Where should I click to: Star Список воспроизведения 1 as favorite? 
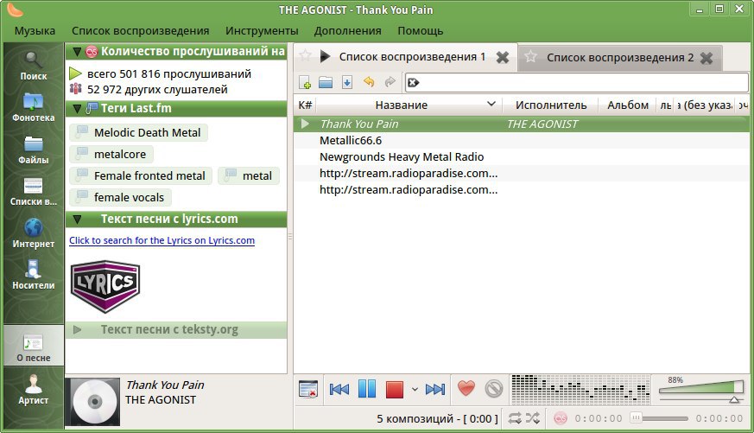pos(306,56)
